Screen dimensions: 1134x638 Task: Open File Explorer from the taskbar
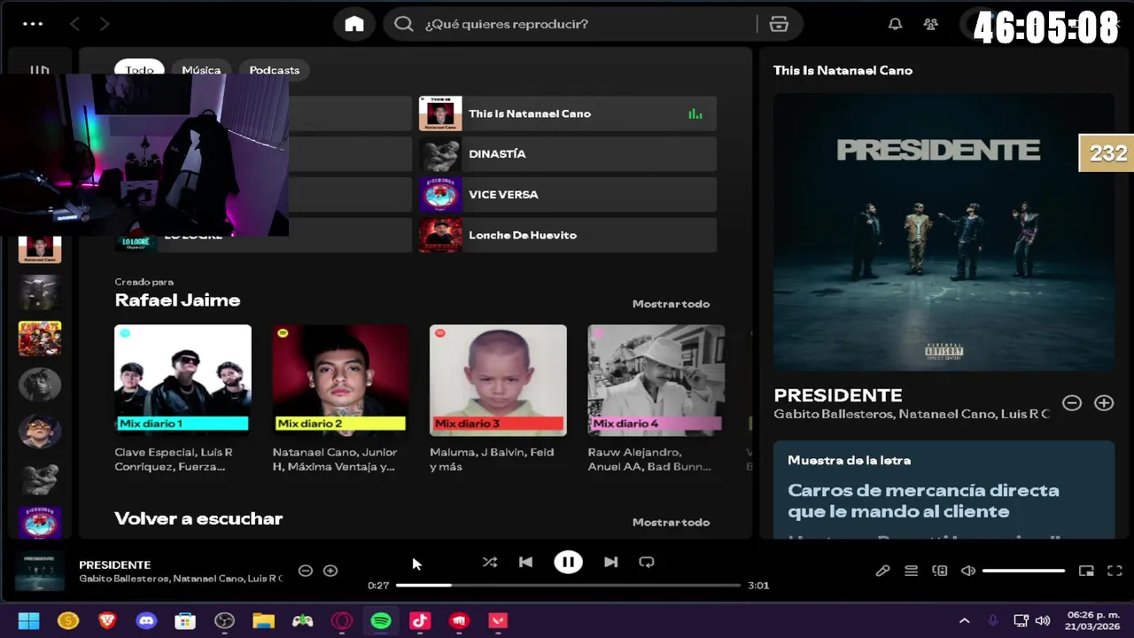coord(264,620)
